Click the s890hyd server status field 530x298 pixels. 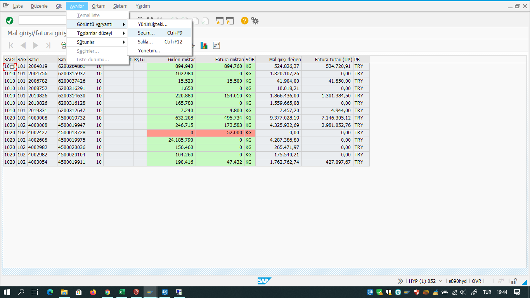click(x=457, y=281)
